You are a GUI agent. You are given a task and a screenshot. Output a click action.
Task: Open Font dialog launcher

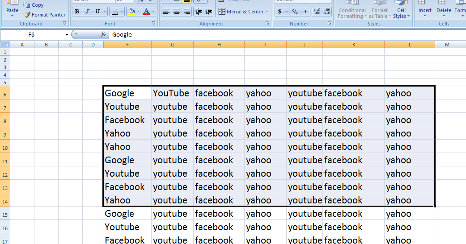tap(154, 24)
